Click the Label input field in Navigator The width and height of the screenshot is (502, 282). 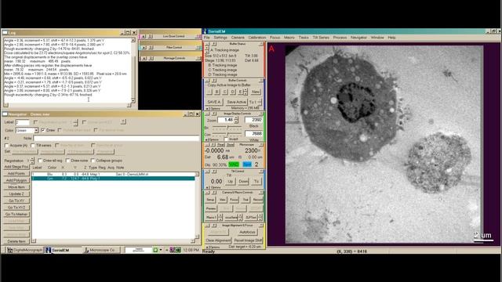coord(23,122)
